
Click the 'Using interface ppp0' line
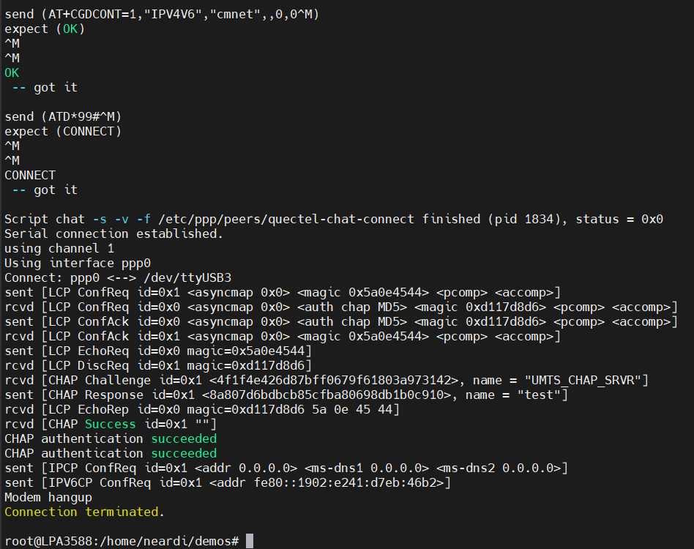coord(78,264)
